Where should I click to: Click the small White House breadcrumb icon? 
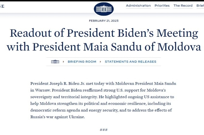pos(55,62)
